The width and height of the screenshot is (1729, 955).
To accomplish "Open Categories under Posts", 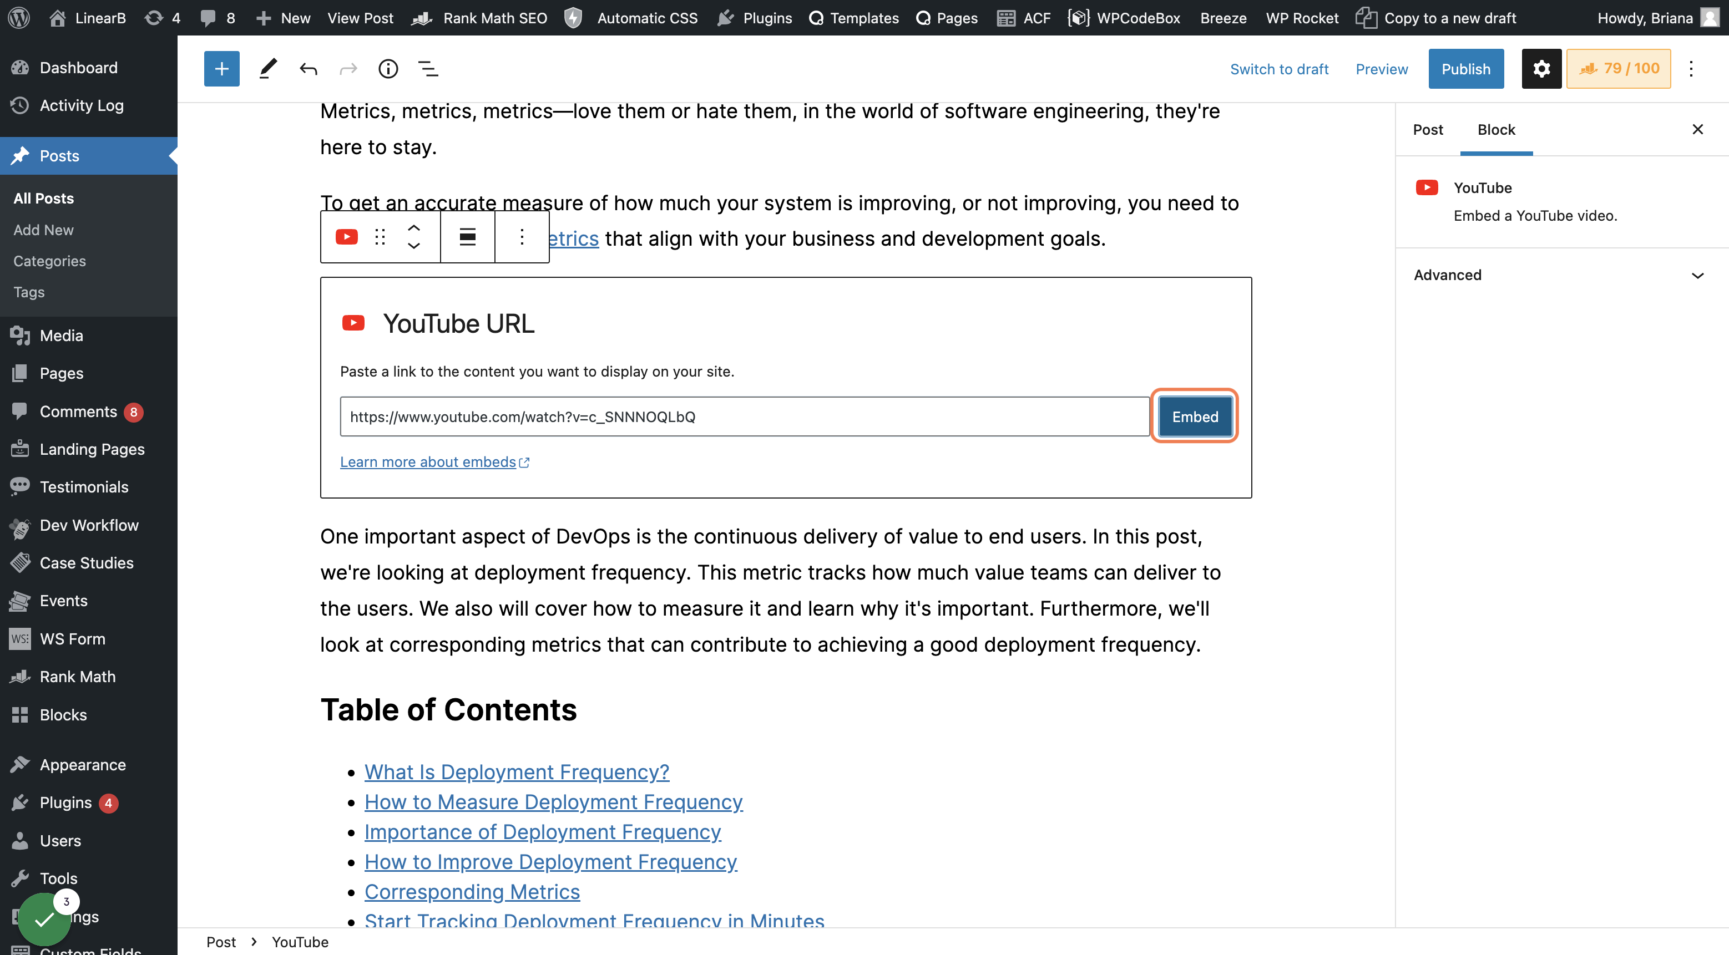I will (50, 261).
